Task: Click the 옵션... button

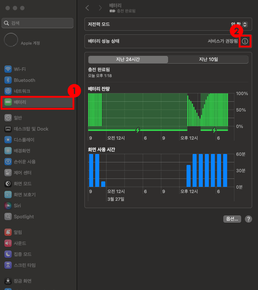Action: coord(232,219)
